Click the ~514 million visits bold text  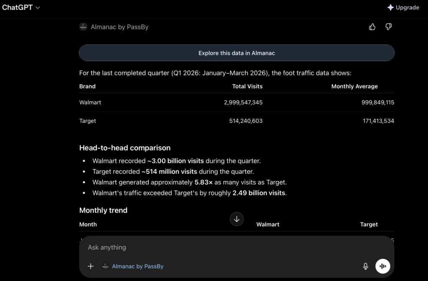(169, 171)
